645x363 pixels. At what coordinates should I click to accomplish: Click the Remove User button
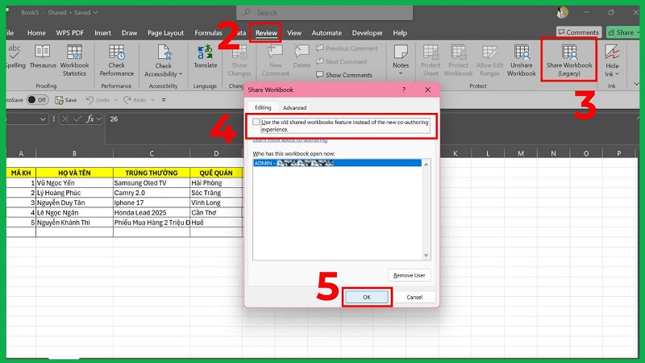pos(409,275)
